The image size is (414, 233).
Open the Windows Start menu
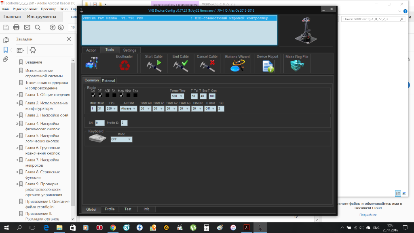click(6, 228)
